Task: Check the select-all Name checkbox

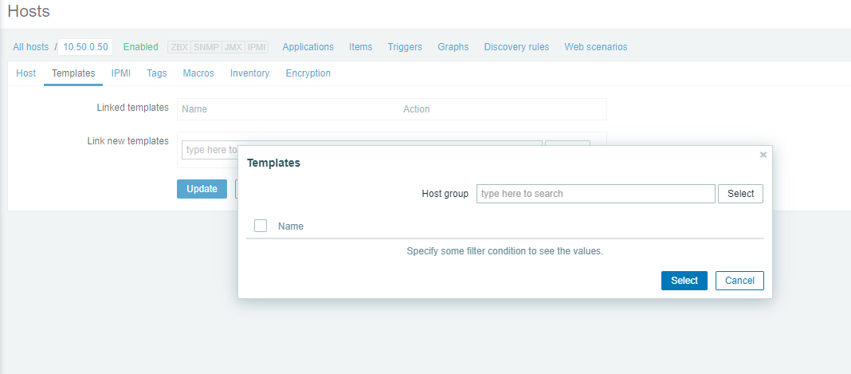Action: click(261, 226)
